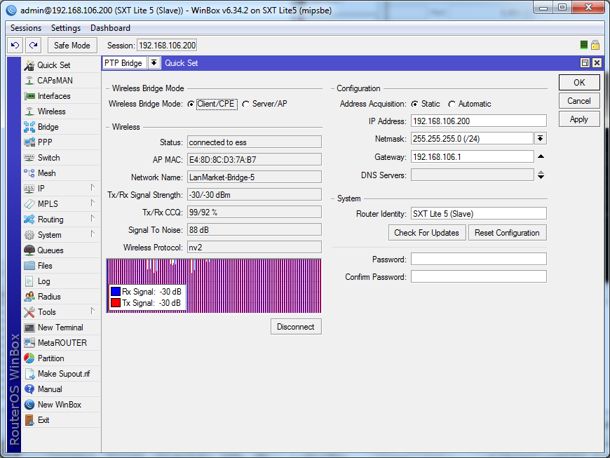The height and width of the screenshot is (458, 610).
Task: Expand the MPLS submenu
Action: click(93, 203)
